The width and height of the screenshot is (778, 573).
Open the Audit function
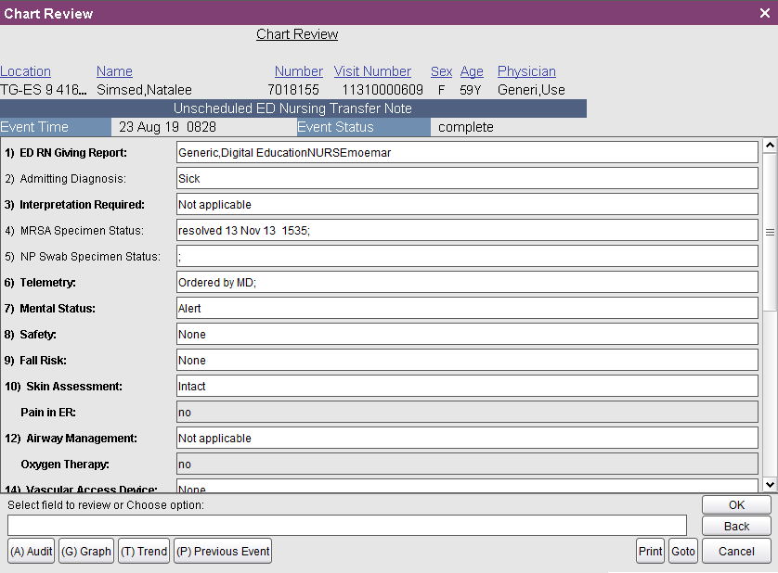pyautogui.click(x=31, y=550)
